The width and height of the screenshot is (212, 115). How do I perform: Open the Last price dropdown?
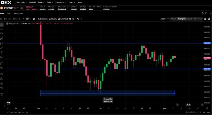click(164, 19)
